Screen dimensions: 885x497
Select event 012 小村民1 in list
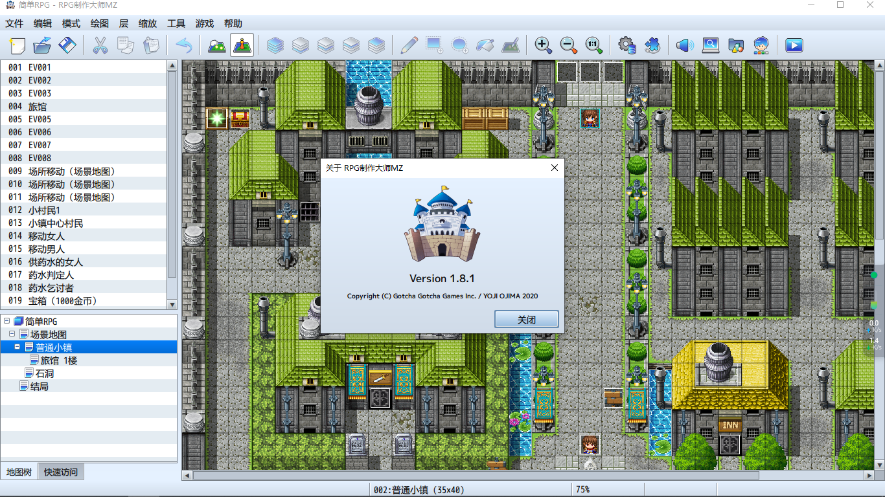point(84,210)
